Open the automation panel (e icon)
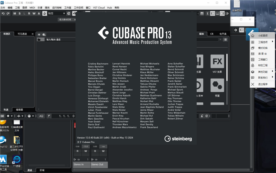 click(x=69, y=13)
